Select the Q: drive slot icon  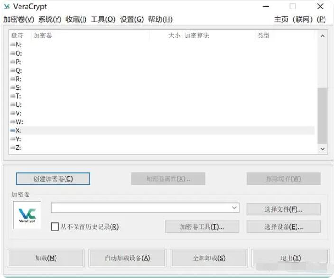[x=13, y=70]
